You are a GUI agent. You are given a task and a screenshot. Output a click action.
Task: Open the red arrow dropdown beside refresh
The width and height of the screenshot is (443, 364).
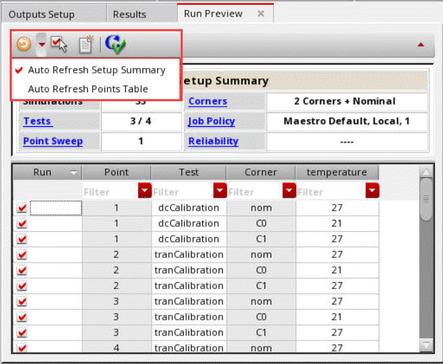42,44
